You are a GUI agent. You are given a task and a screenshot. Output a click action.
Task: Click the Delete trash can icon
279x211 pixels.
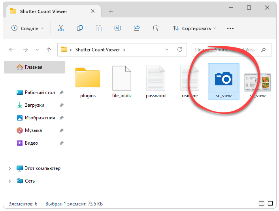156,28
